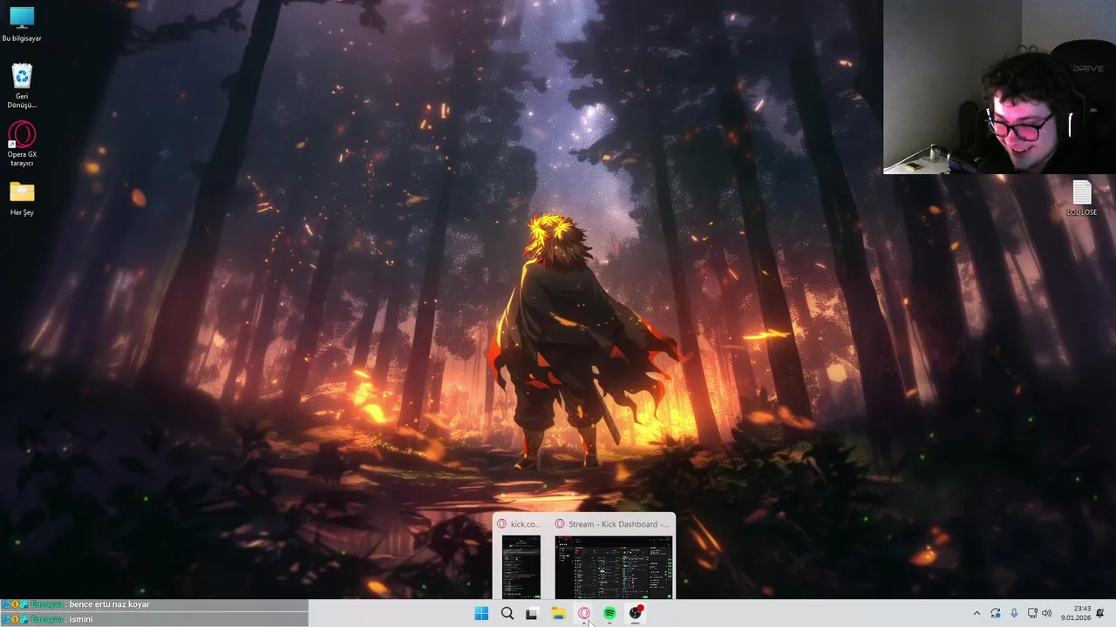
Task: Select the Geri Dönüşüm recycle bin icon
Action: [22, 85]
